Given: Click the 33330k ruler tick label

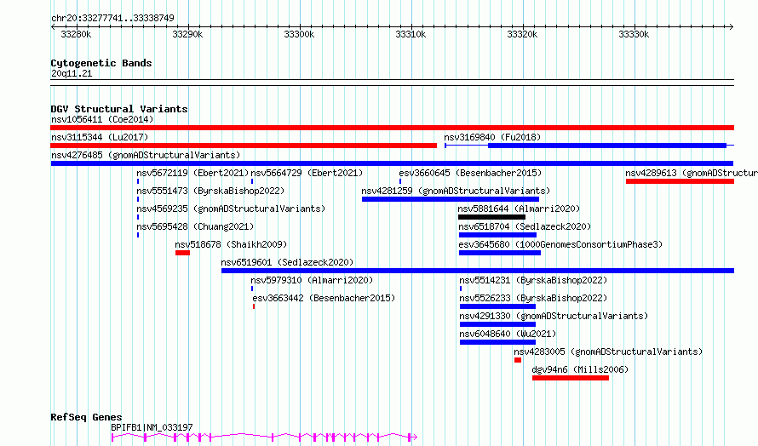Looking at the screenshot, I should tap(634, 34).
